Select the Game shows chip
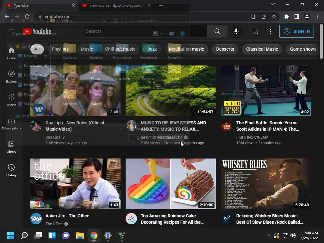324x243 pixels. (x=303, y=49)
